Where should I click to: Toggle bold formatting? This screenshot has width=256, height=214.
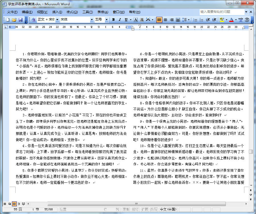113,20
